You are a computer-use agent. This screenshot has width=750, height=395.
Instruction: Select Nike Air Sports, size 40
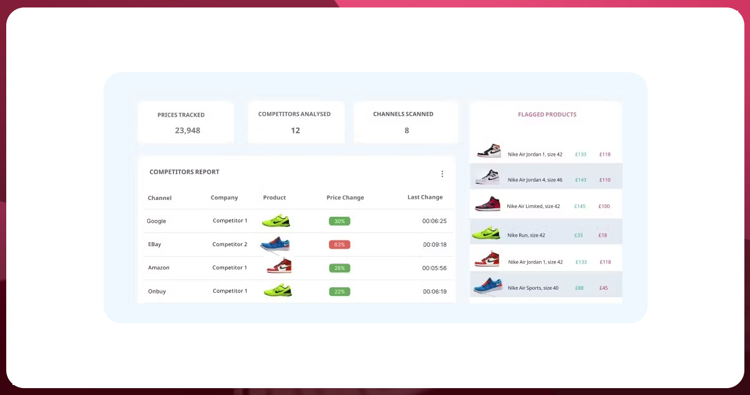click(533, 288)
